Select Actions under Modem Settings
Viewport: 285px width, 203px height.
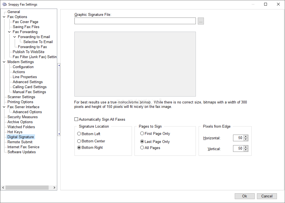coord(19,72)
